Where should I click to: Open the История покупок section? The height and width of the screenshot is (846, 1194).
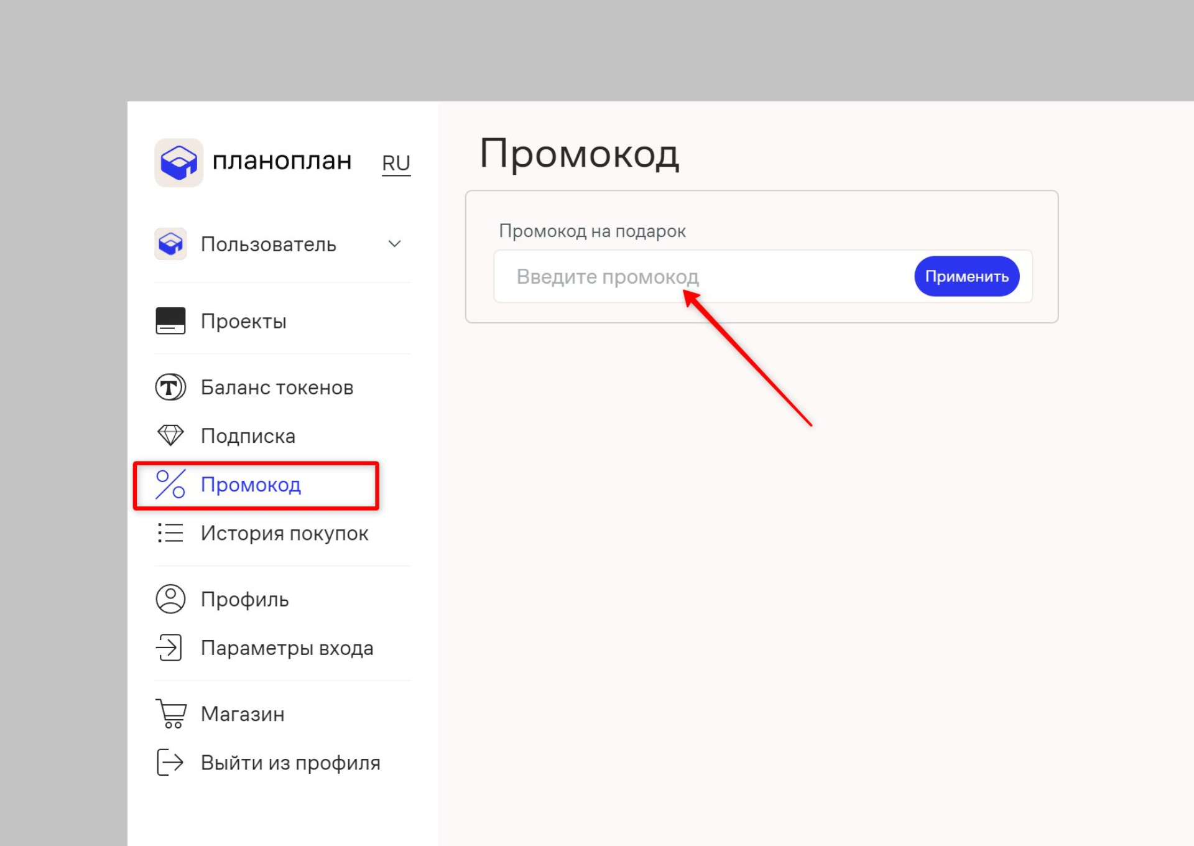click(284, 534)
